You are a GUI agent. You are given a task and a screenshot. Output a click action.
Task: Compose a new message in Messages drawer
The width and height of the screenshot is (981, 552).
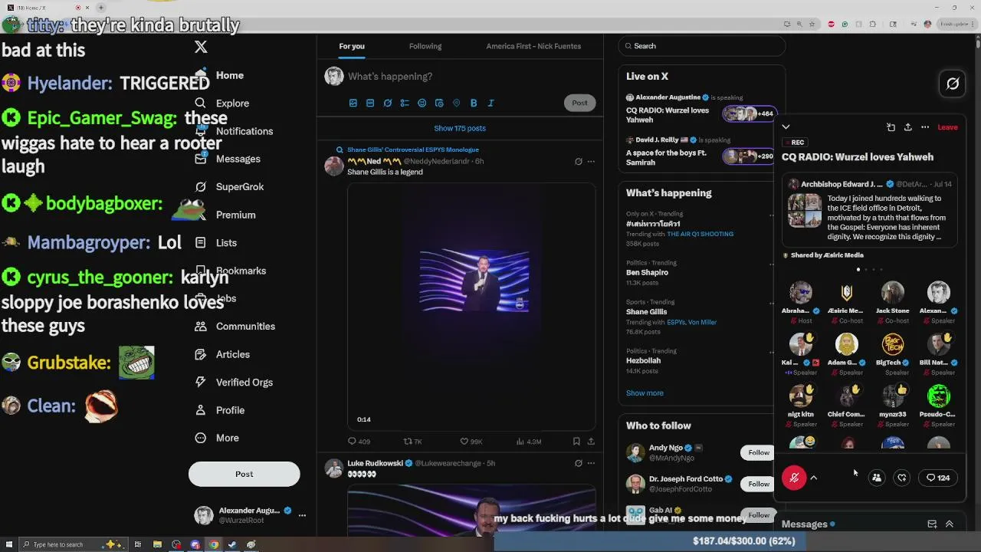[x=932, y=524]
